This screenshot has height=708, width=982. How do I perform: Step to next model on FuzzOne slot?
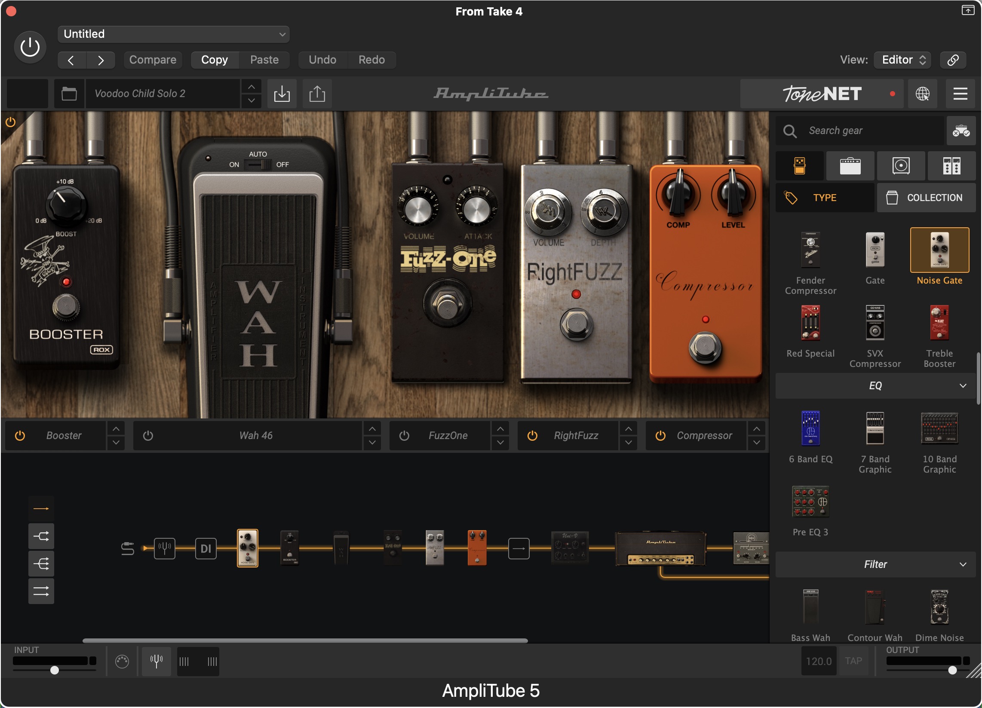(x=500, y=442)
